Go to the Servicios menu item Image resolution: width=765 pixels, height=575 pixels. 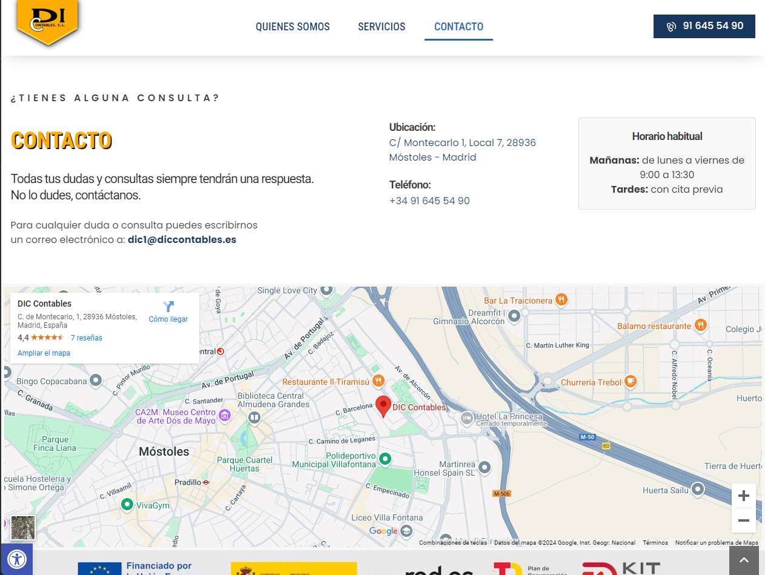pyautogui.click(x=382, y=27)
